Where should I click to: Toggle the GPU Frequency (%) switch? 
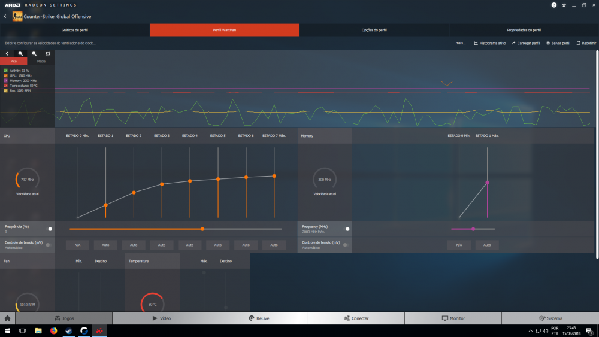point(50,229)
